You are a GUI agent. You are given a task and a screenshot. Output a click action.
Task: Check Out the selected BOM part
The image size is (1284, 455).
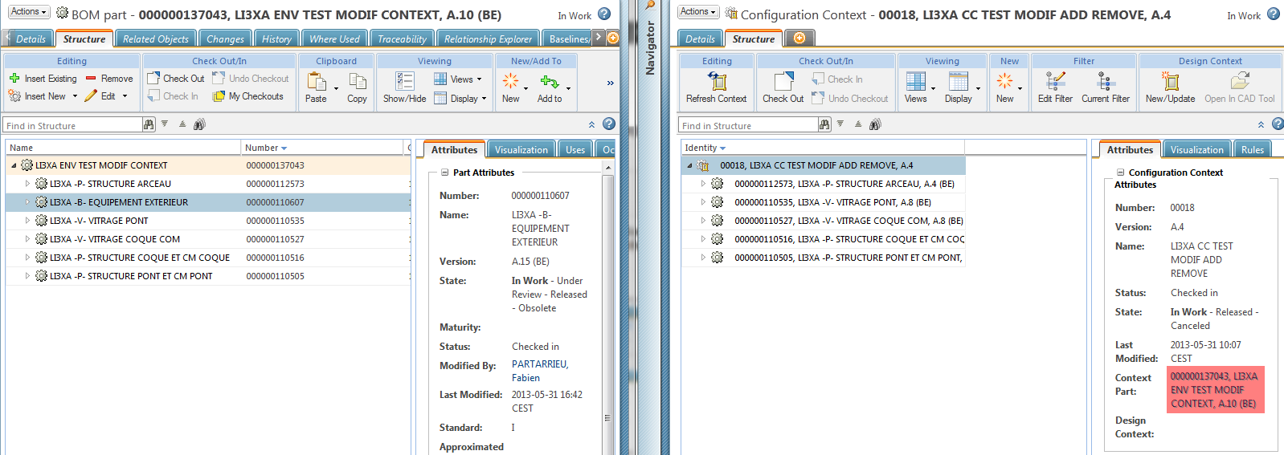[176, 79]
